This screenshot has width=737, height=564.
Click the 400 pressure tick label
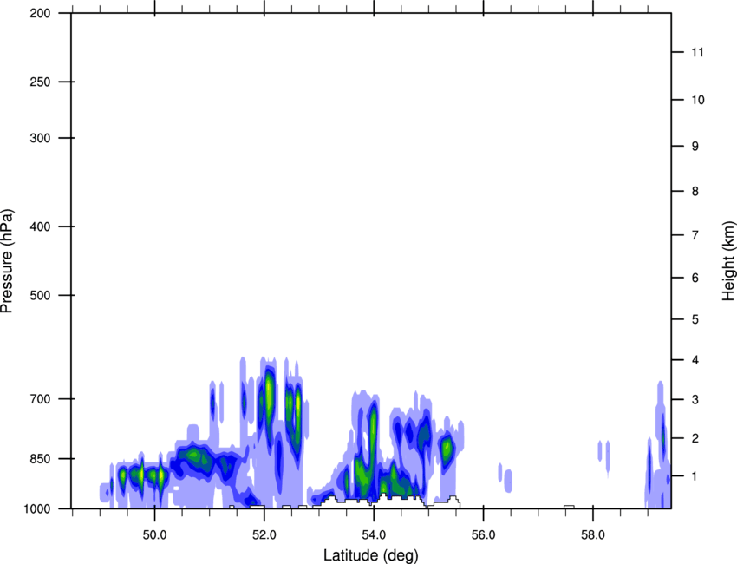pos(40,226)
